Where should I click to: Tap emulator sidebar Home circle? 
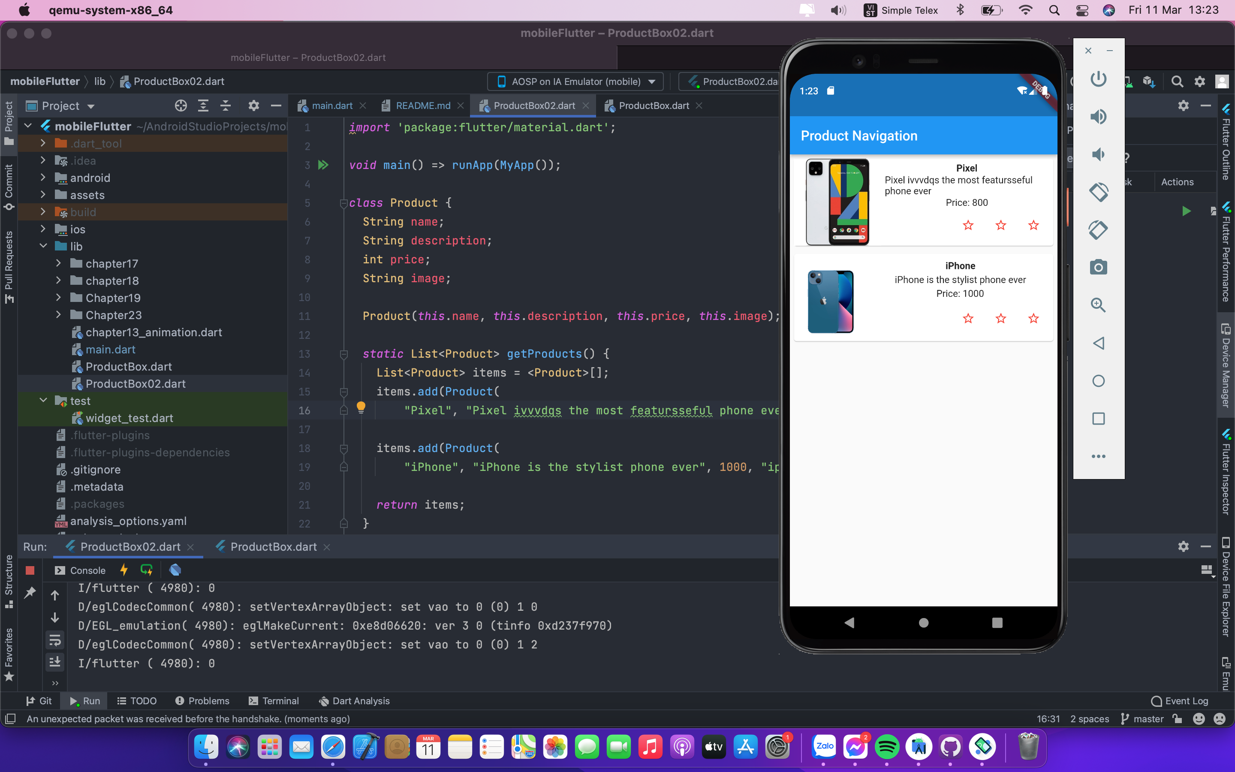(1098, 381)
